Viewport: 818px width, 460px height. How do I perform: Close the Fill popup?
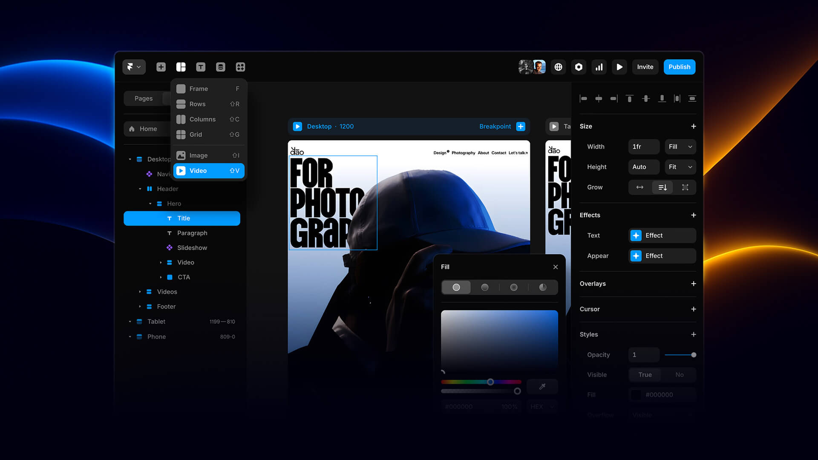(x=556, y=267)
